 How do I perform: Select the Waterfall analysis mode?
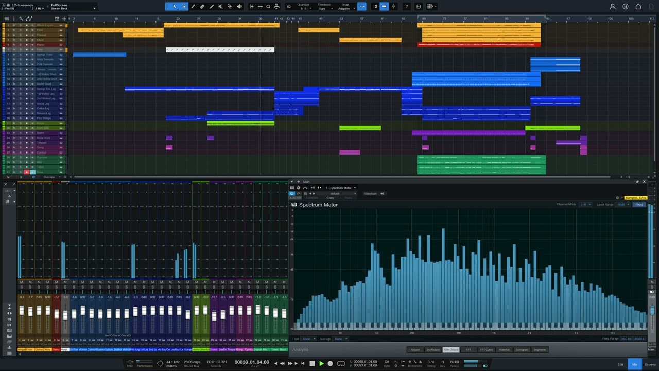[504, 350]
